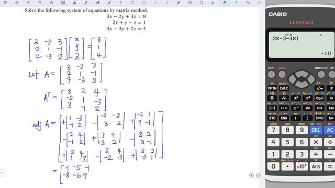Click the close parenthesis key
This screenshot has height=188, width=335.
(x=308, y=118)
